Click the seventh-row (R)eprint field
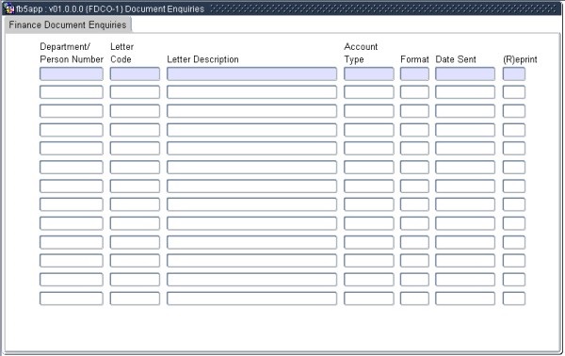565x356 pixels. coord(514,186)
